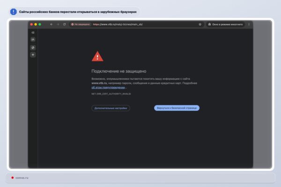The width and height of the screenshot is (281, 187).
Task: Bookmark the page with the star icon
Action: [200, 24]
